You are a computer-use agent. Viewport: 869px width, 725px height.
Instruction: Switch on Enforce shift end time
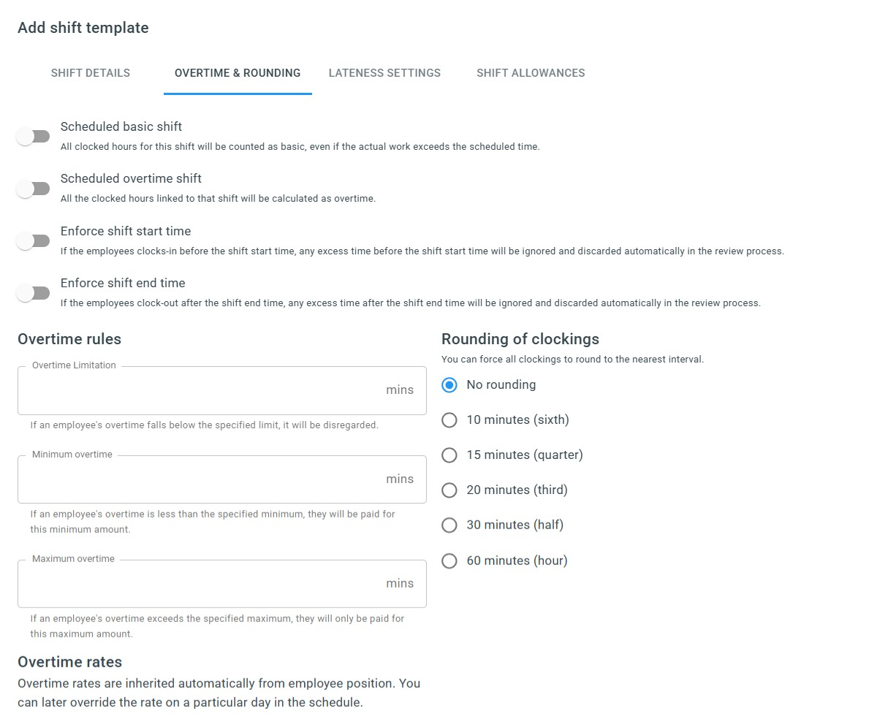(x=34, y=293)
